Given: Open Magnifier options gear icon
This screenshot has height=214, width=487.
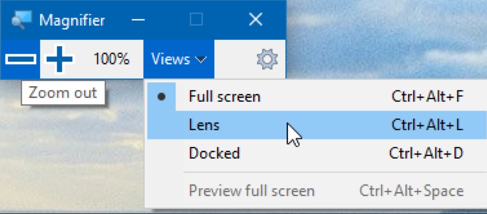Looking at the screenshot, I should 267,59.
